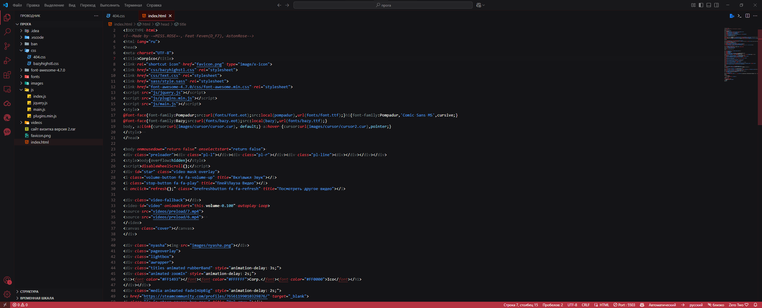Click the command center search field

click(383, 5)
